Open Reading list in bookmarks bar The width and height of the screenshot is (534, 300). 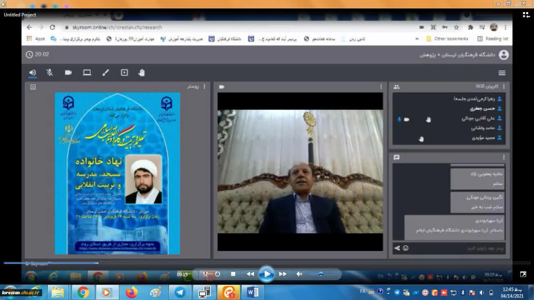pos(493,39)
